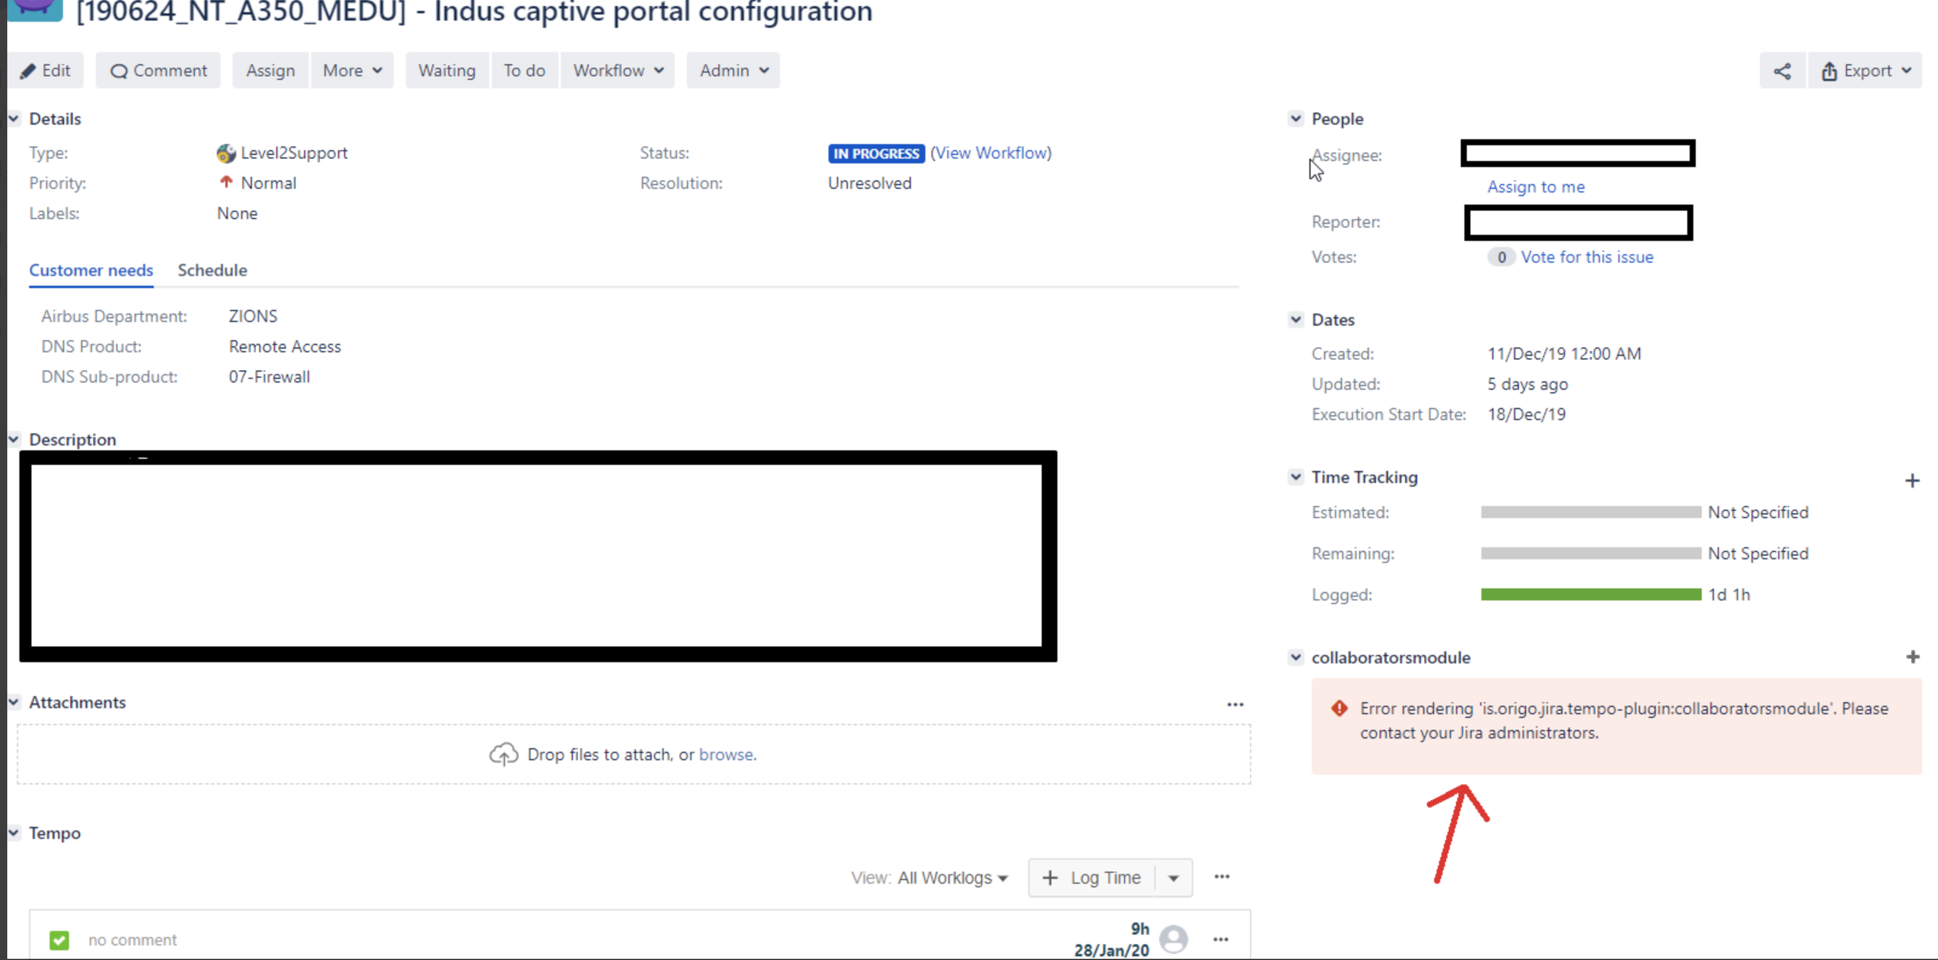Expand the Log Time arrow dropdown

pos(1173,878)
